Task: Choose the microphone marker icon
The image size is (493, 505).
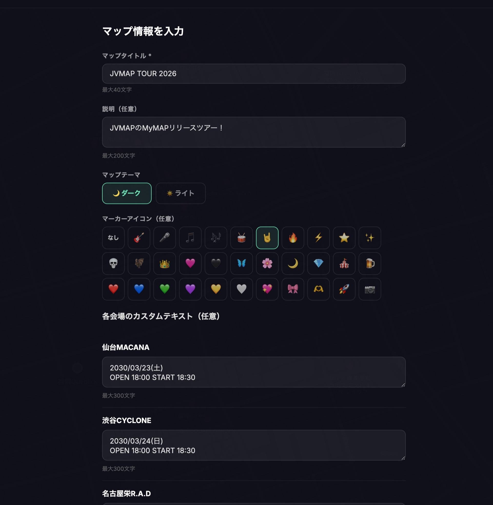Action: 164,238
